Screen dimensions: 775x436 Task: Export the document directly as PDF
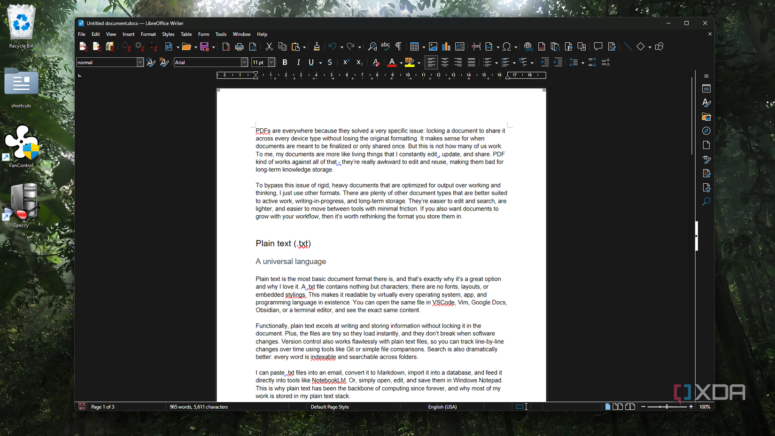[x=226, y=47]
